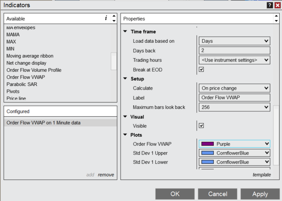This screenshot has width=282, height=201.
Task: Toggle the Visible checkbox
Action: point(201,126)
